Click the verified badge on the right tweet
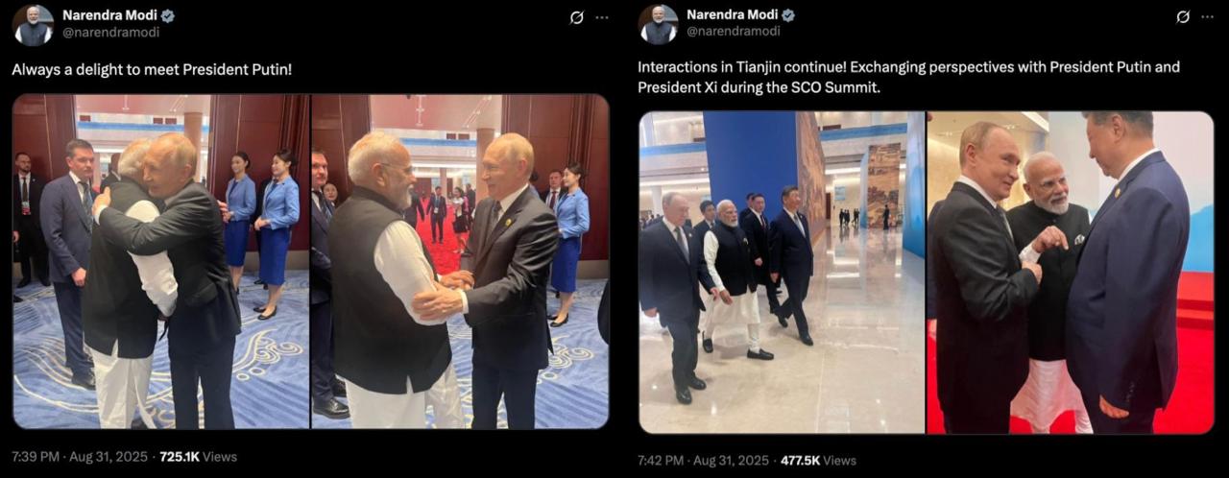This screenshot has height=478, width=1229. 788,15
